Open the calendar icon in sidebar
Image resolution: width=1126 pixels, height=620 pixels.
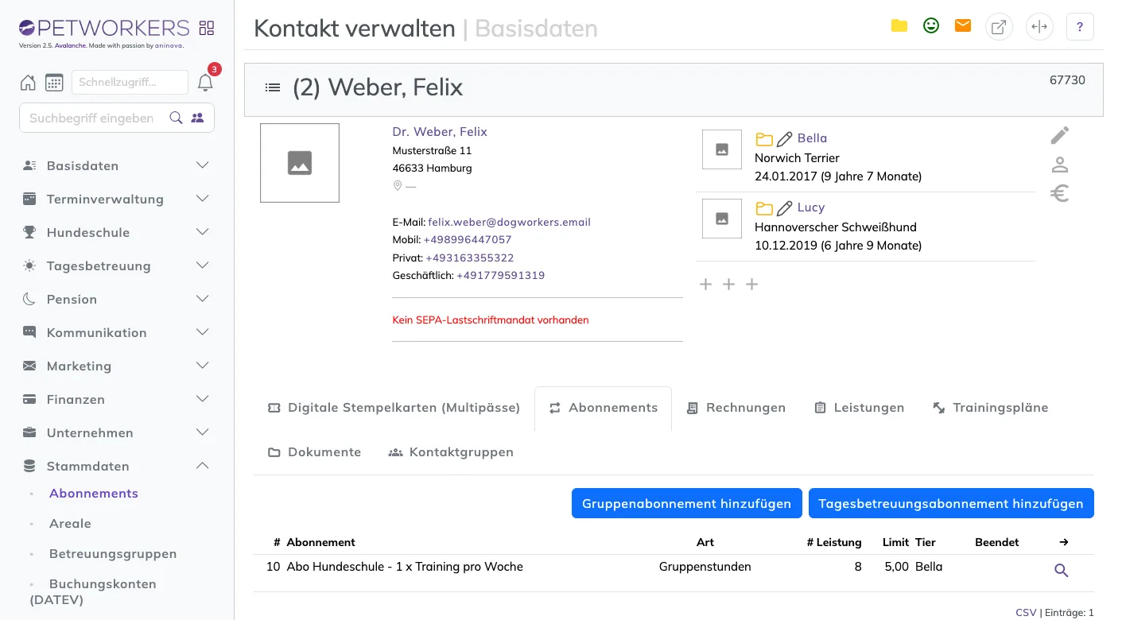point(54,83)
